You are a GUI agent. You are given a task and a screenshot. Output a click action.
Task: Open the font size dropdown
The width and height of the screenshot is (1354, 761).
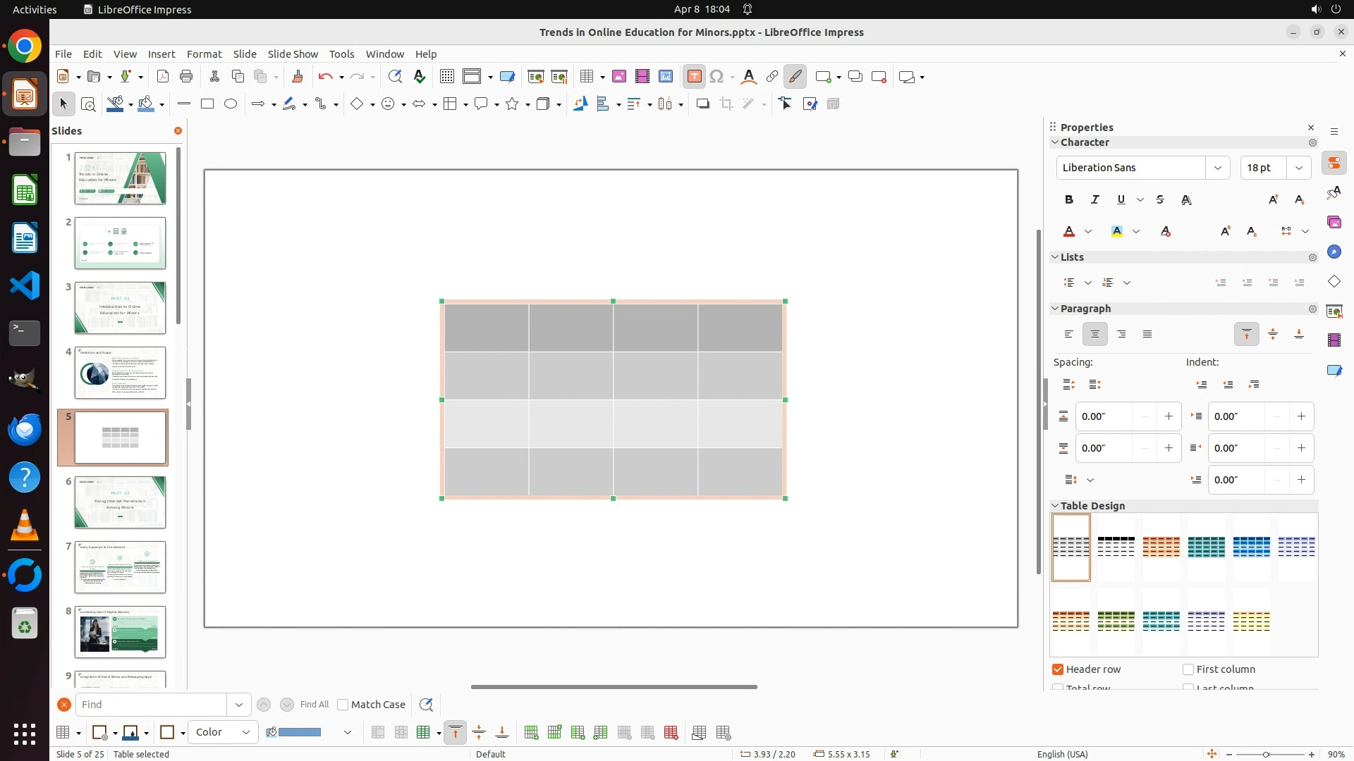(x=1298, y=168)
